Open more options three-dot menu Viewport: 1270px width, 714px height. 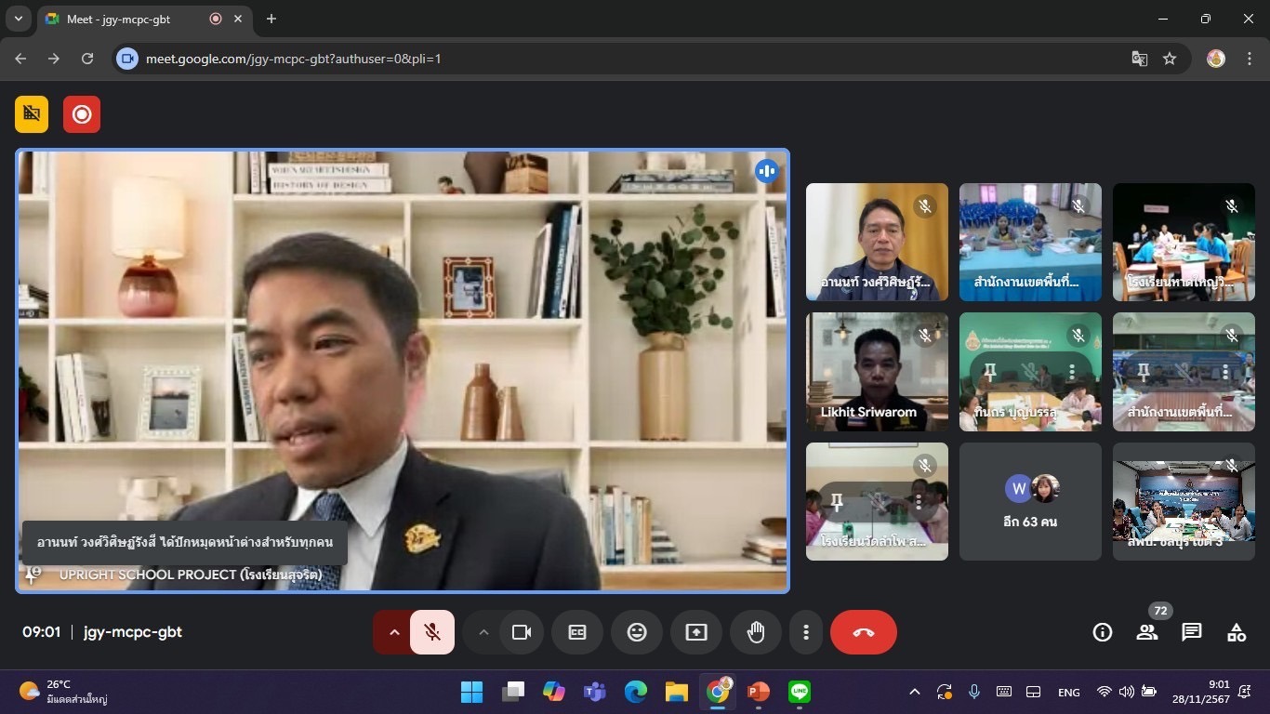[806, 632]
